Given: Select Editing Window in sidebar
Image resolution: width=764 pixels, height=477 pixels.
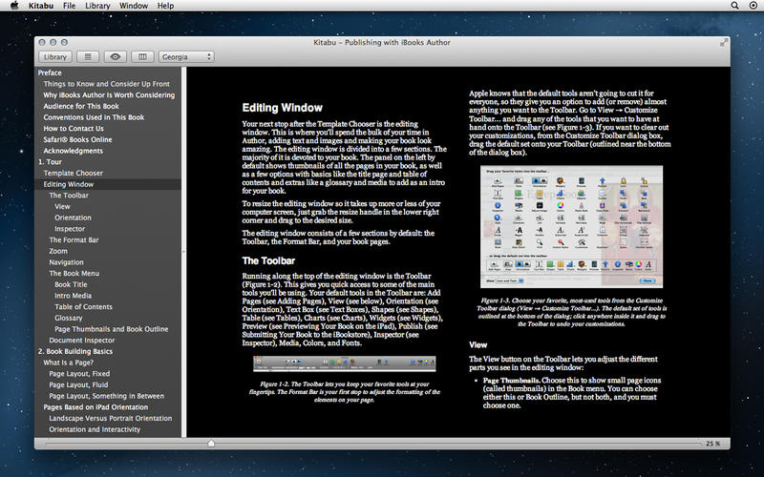Looking at the screenshot, I should pyautogui.click(x=68, y=184).
